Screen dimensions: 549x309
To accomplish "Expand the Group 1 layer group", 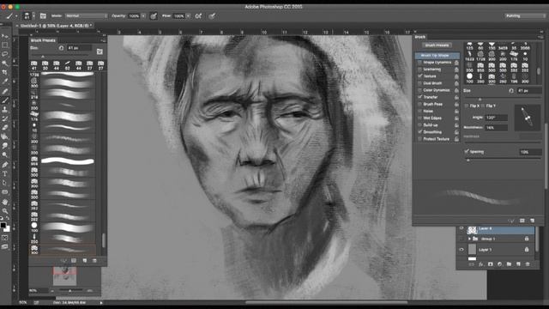I will tap(469, 239).
